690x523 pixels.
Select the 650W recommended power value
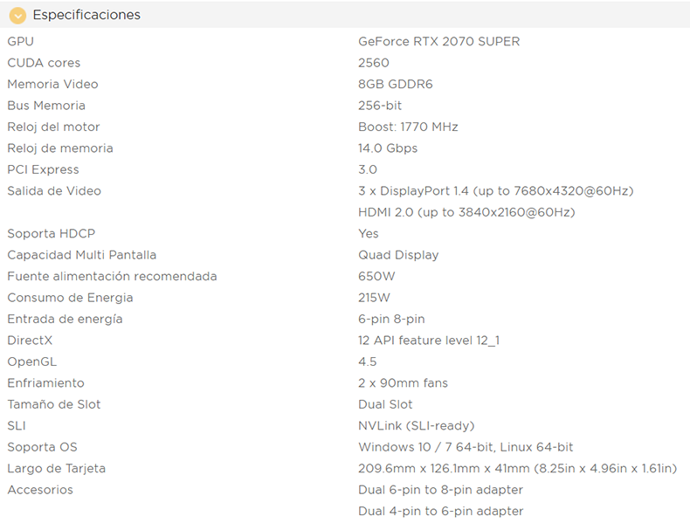tap(376, 276)
